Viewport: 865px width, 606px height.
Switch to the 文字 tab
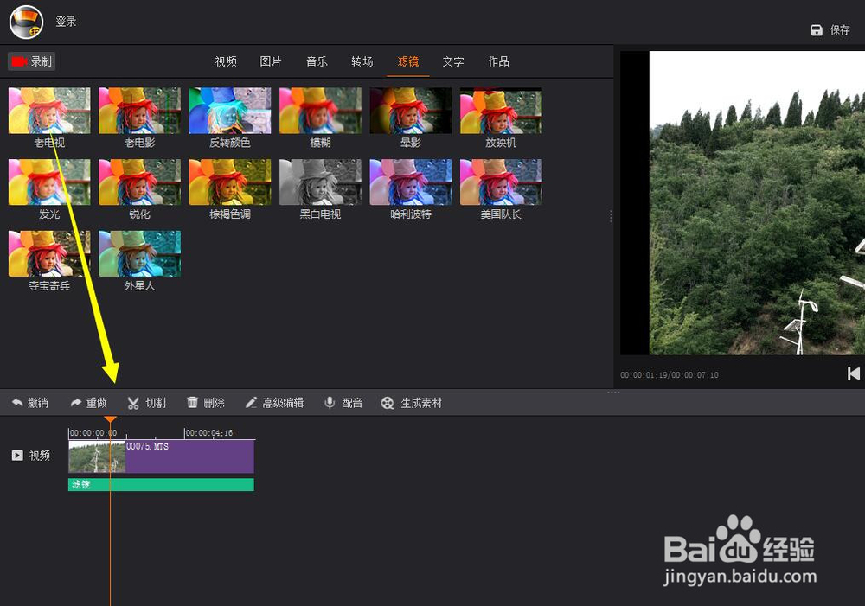(453, 61)
